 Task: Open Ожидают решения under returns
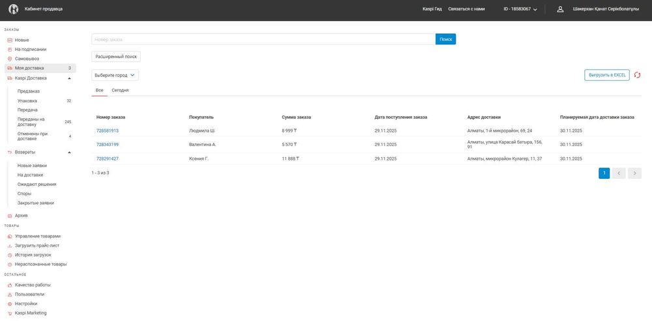[x=37, y=184]
